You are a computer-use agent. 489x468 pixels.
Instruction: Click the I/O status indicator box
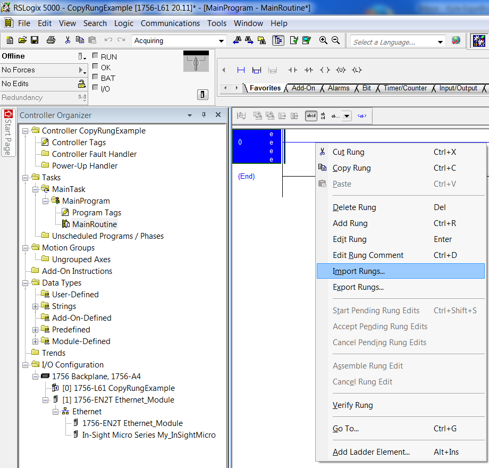point(95,88)
